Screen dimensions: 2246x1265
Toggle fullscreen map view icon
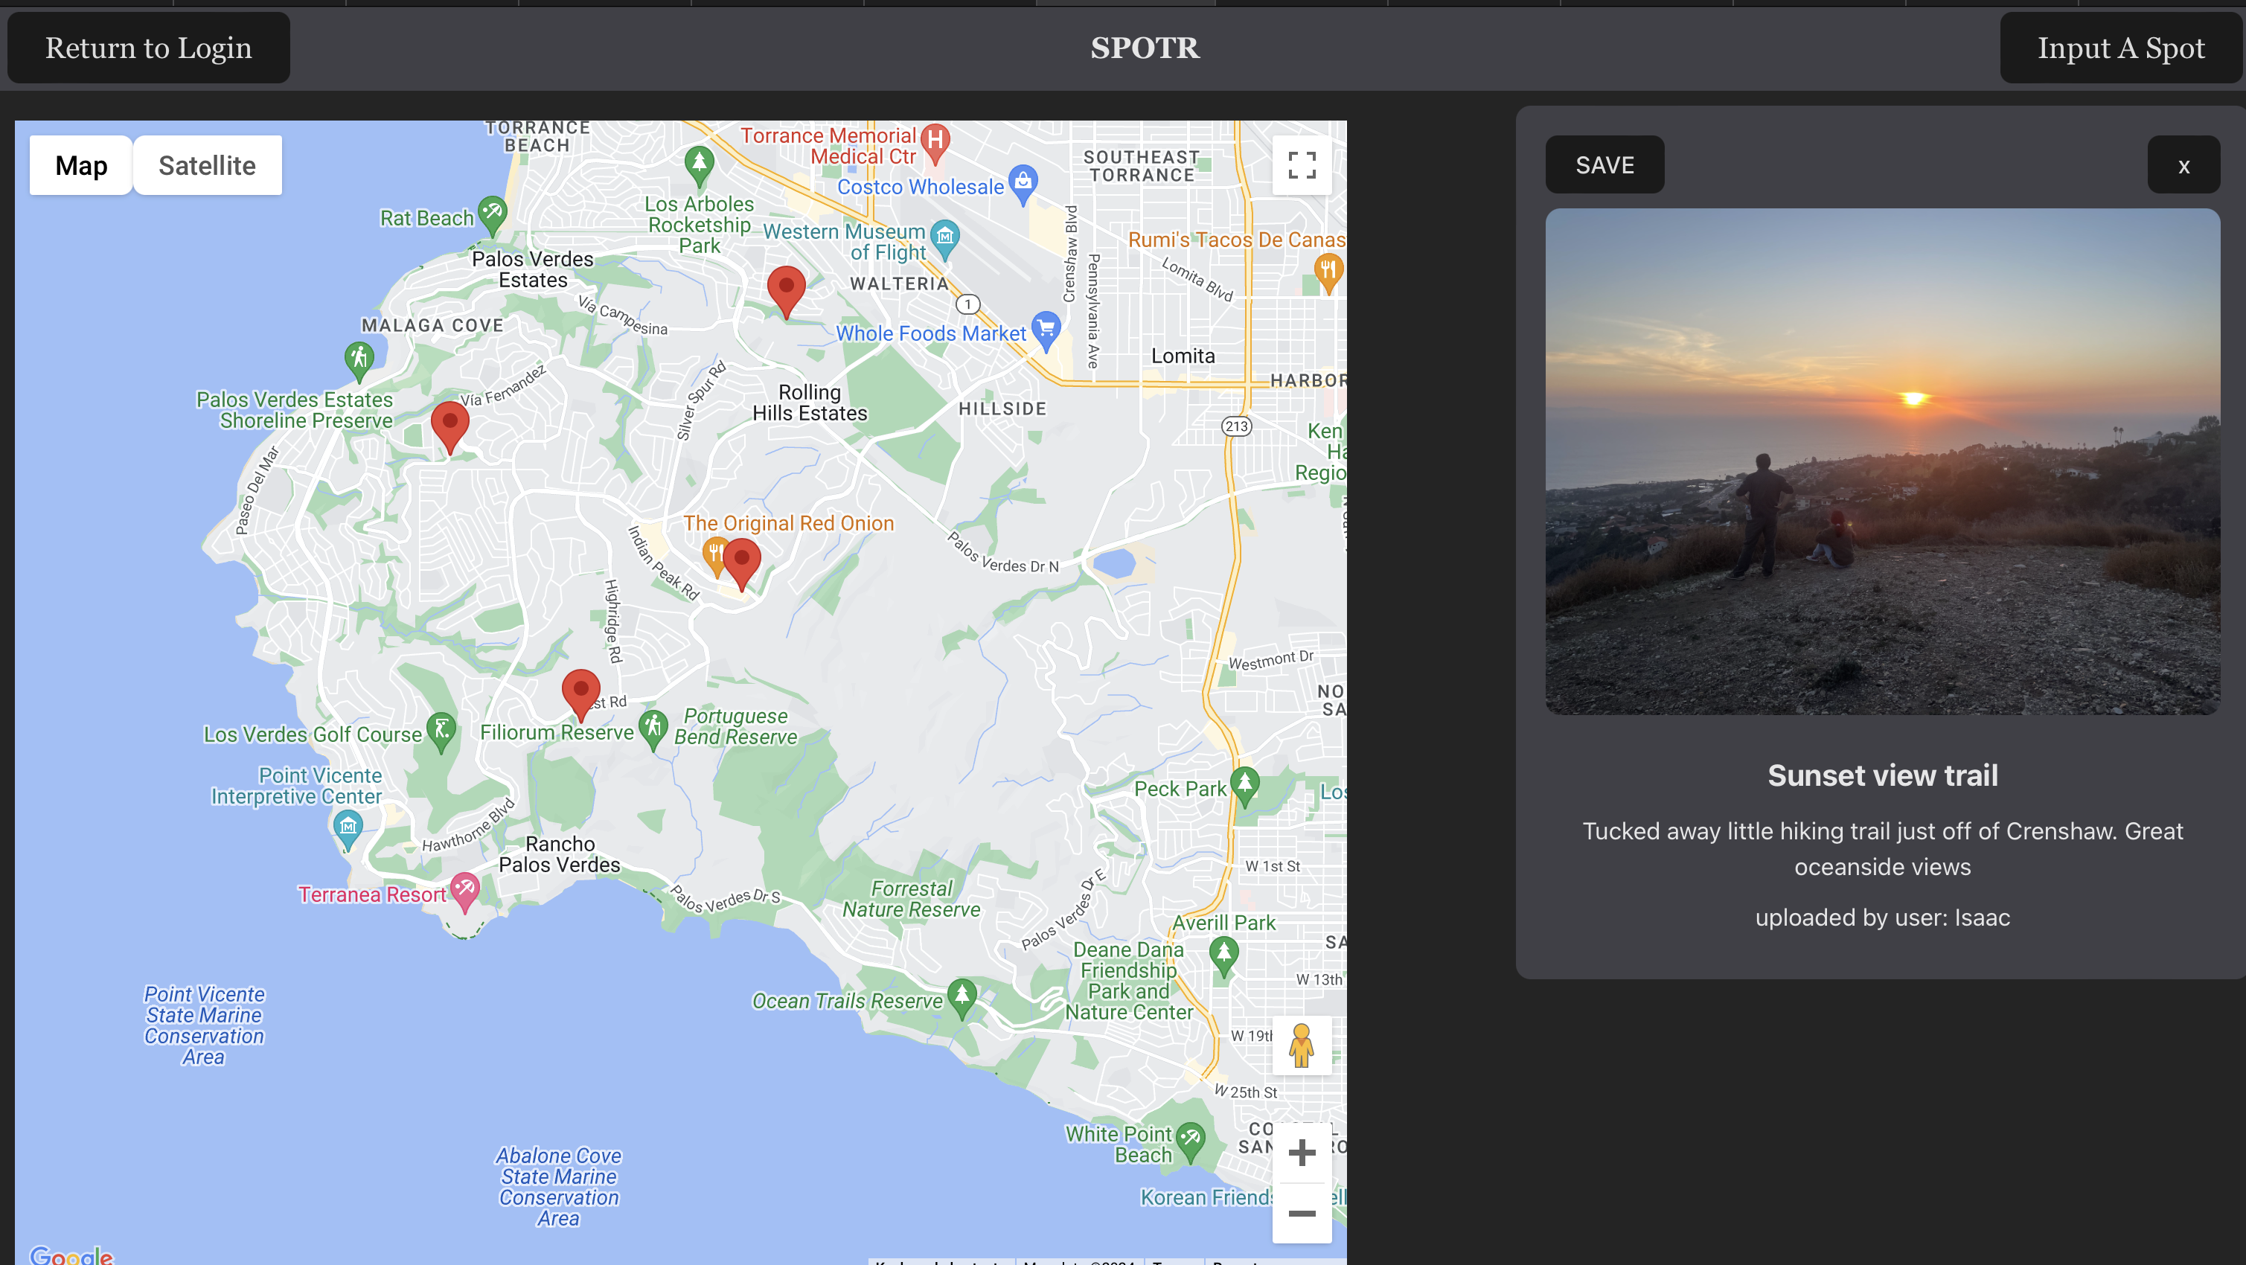click(1301, 164)
